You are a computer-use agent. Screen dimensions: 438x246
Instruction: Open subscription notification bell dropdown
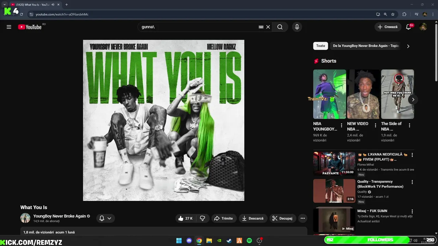105,218
